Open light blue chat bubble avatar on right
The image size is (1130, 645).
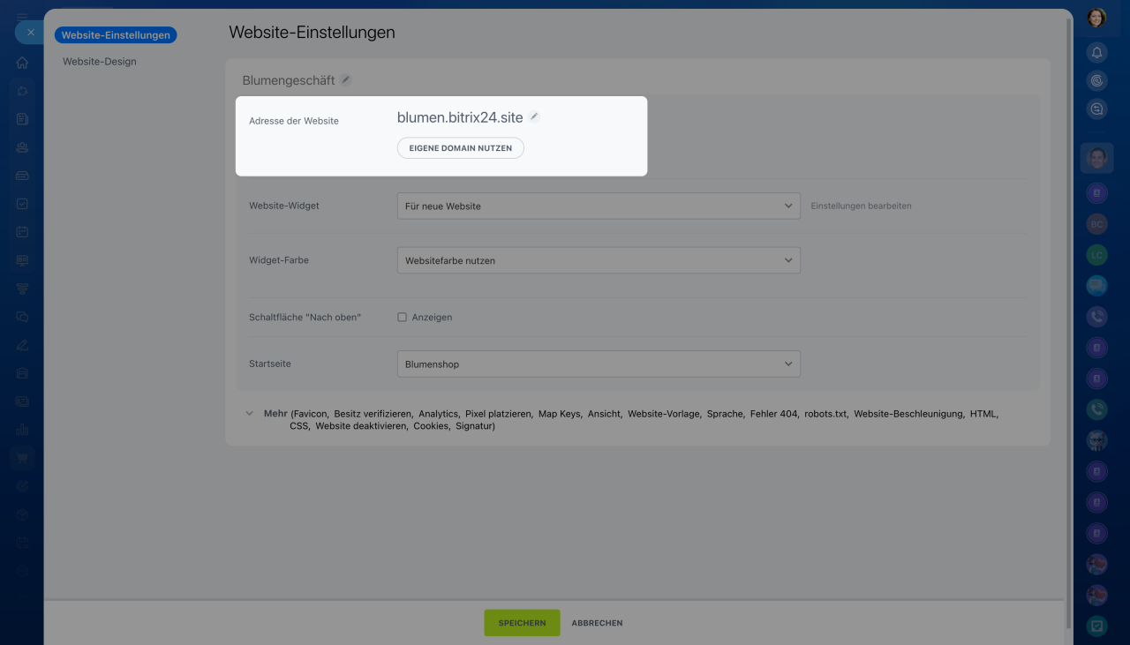tap(1096, 286)
